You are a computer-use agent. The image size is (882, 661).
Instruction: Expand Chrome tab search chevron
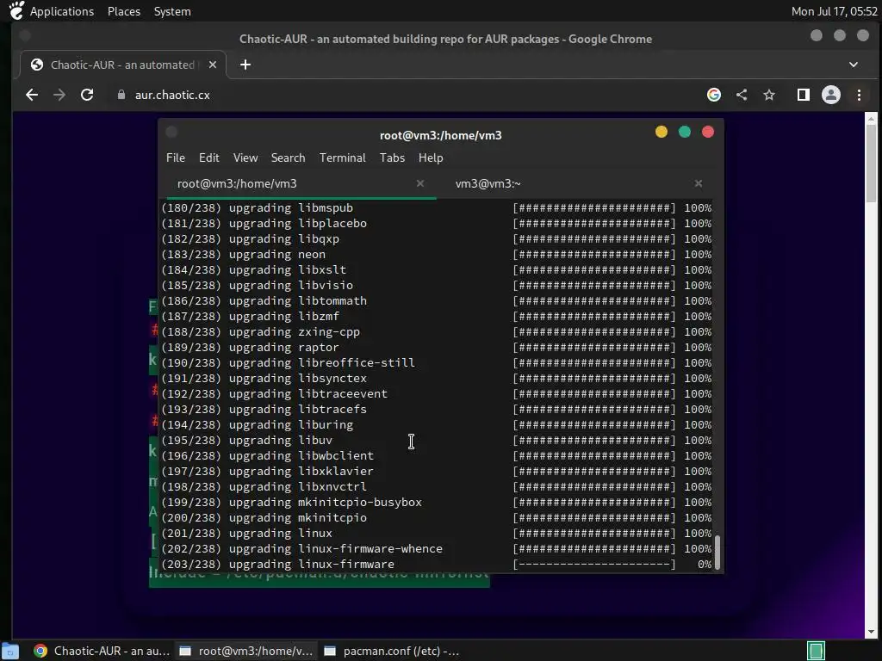tap(854, 65)
